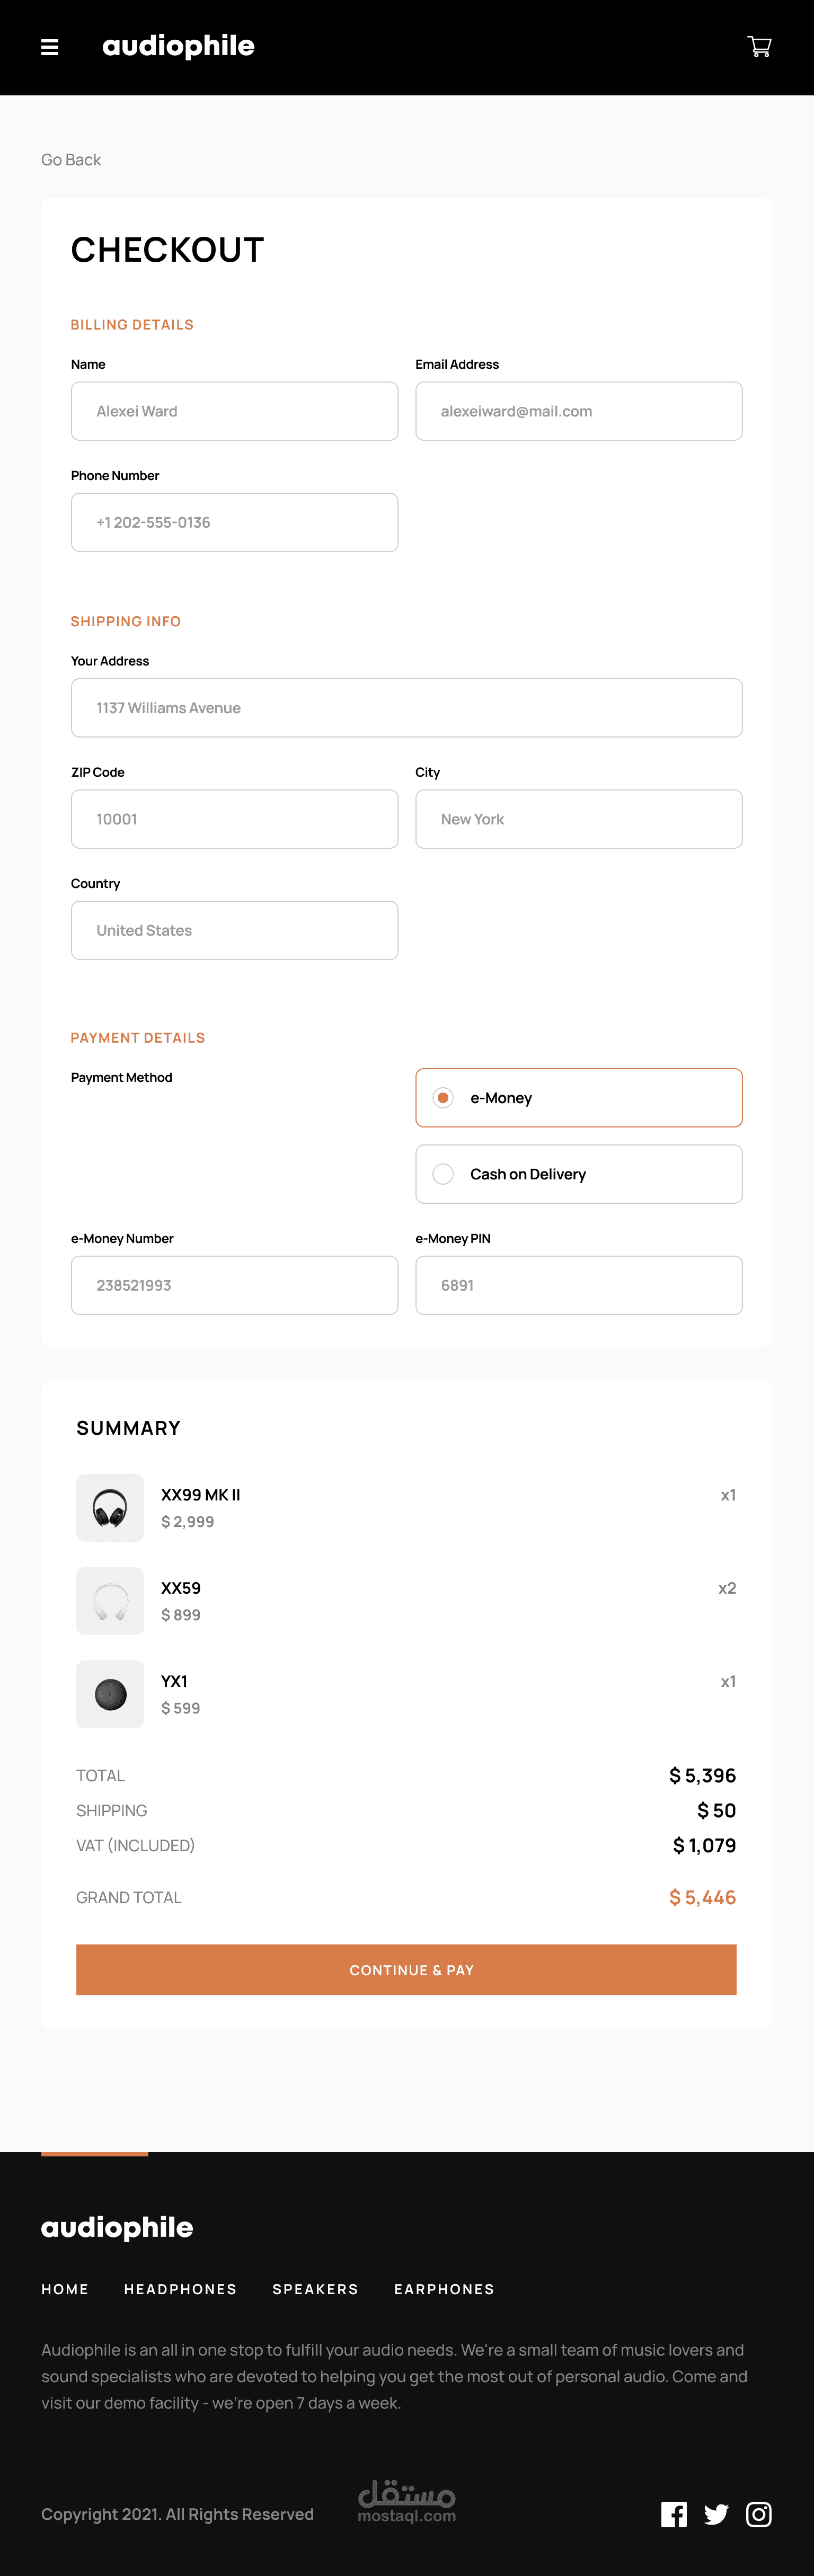Click the YX1 earphones thumbnail
814x2576 pixels.
pos(110,1694)
